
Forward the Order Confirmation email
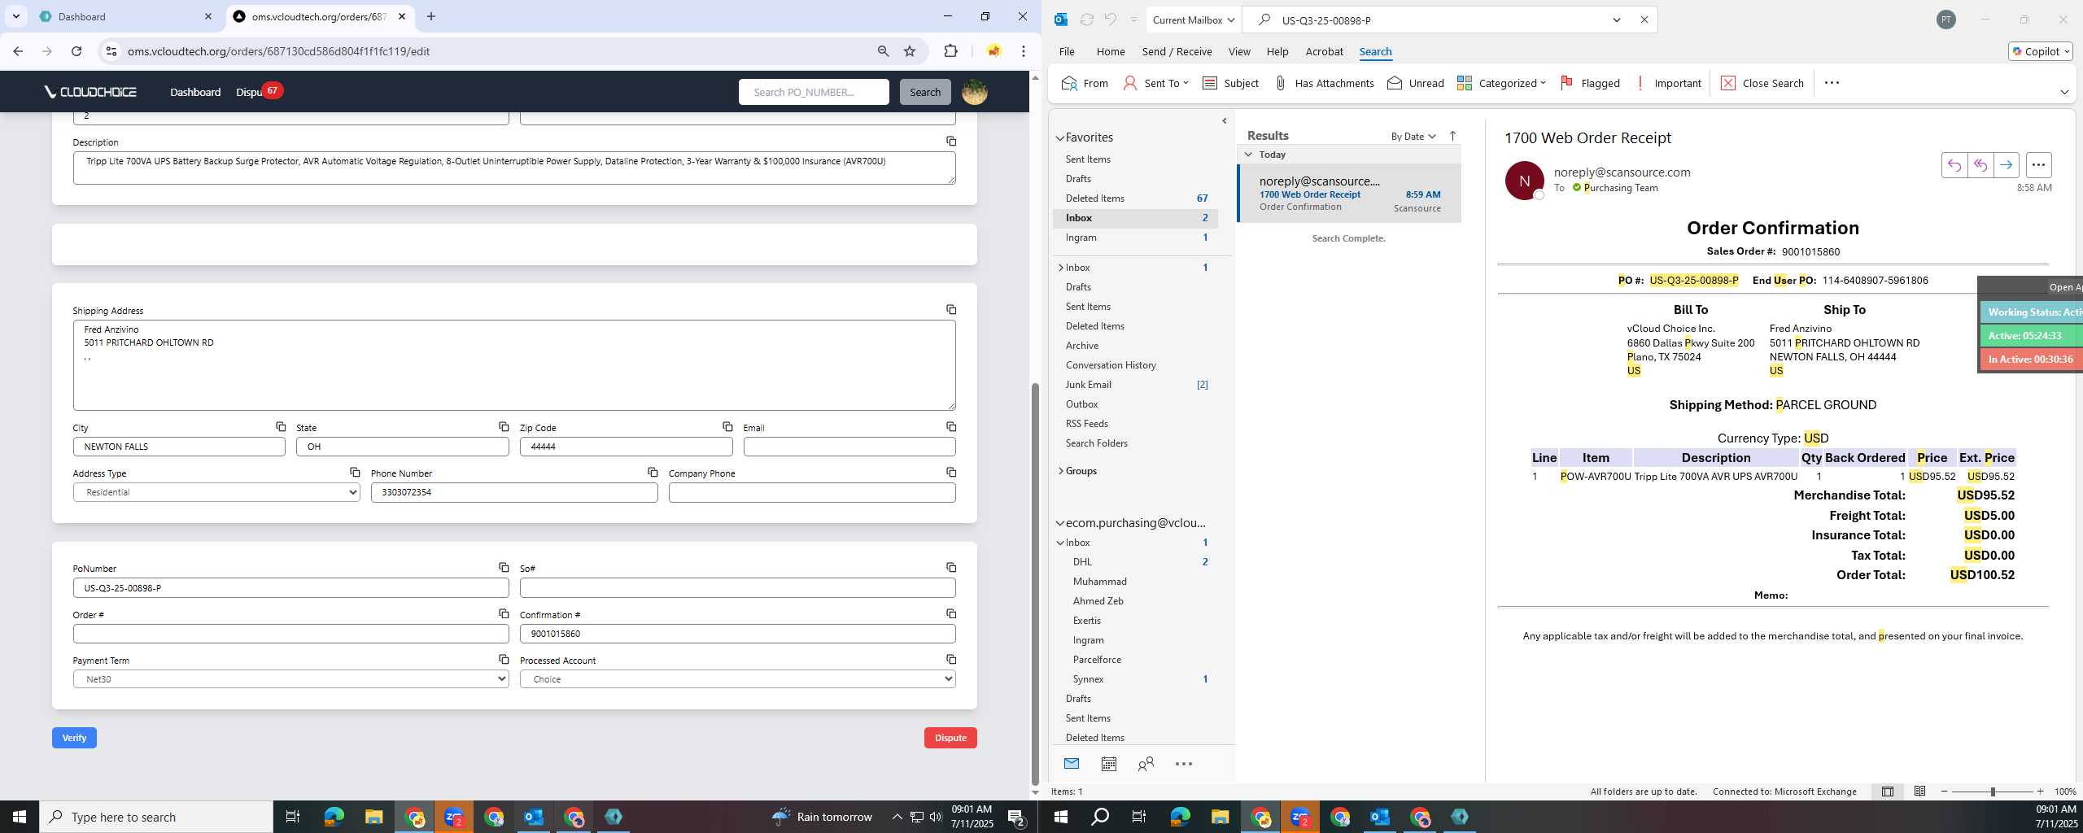2007,165
